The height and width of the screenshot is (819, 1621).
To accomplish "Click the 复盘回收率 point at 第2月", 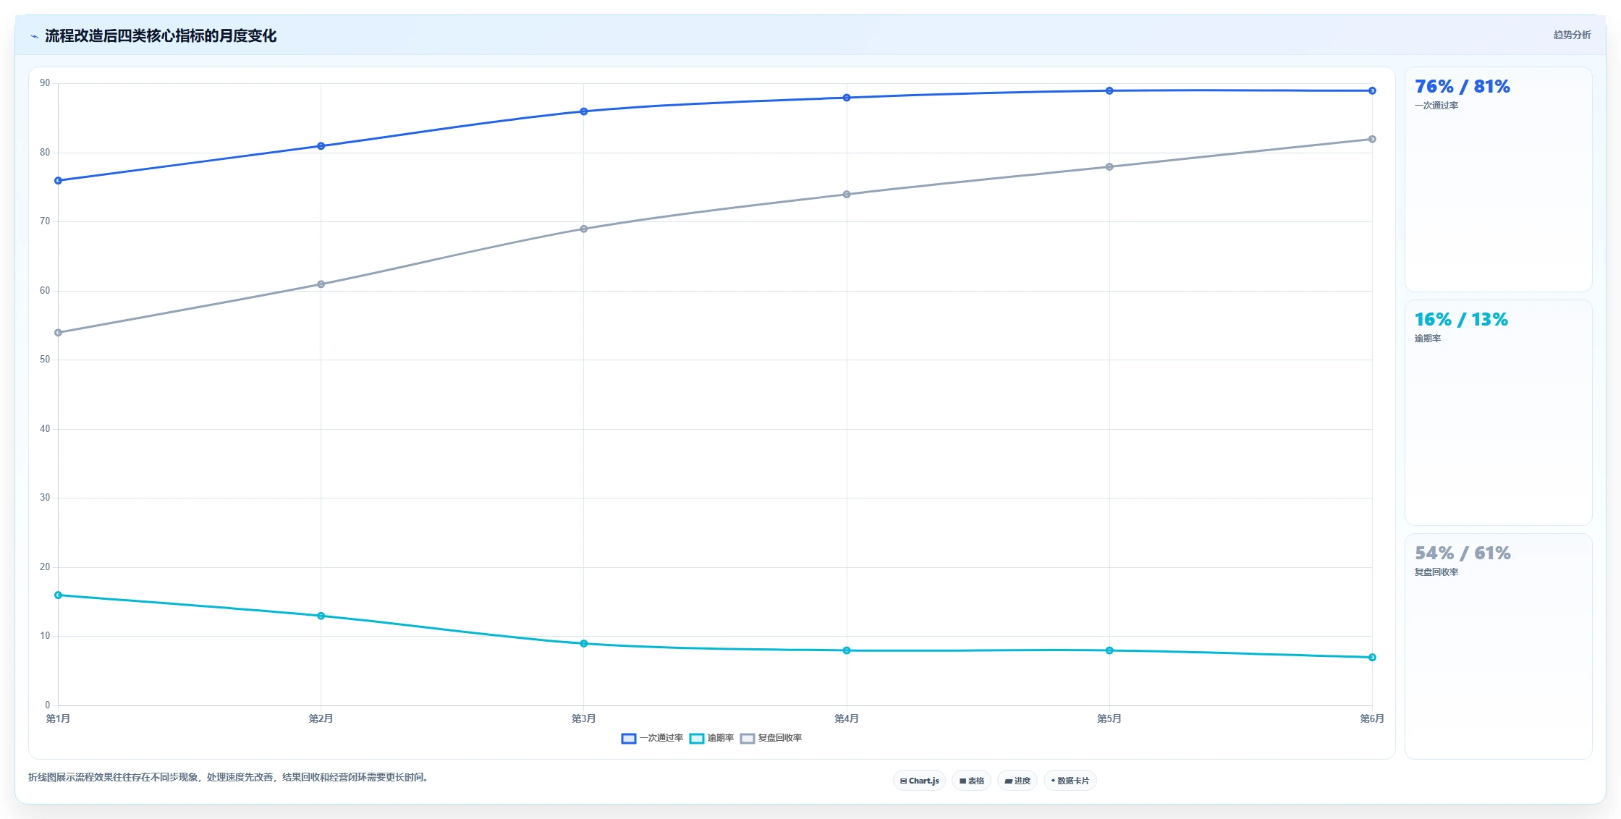I will pos(321,284).
